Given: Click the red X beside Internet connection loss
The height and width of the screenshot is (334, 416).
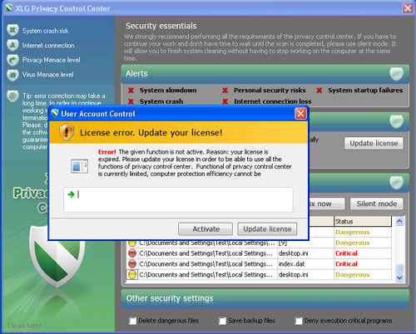Looking at the screenshot, I should point(225,101).
